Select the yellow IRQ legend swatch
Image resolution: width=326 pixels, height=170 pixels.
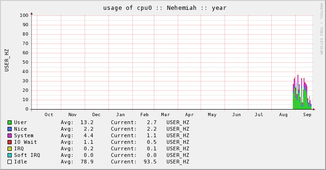tap(9, 148)
